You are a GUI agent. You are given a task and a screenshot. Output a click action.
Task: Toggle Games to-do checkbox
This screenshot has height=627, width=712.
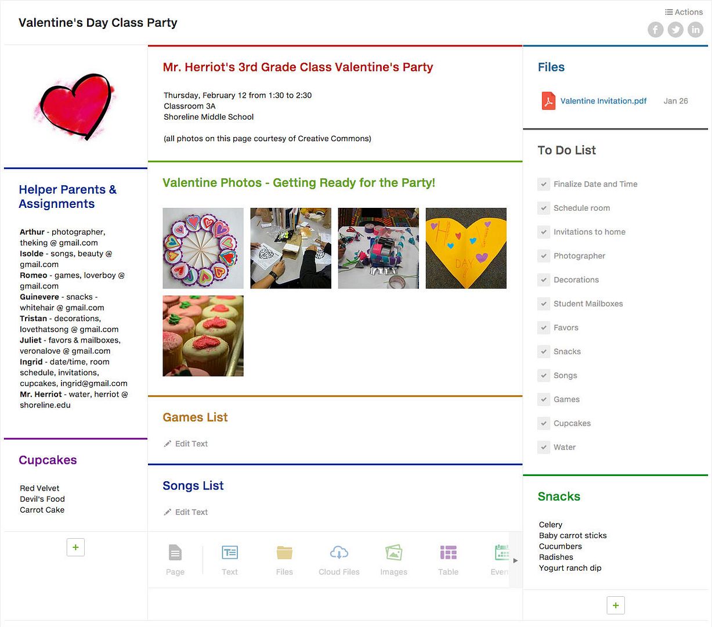point(544,399)
